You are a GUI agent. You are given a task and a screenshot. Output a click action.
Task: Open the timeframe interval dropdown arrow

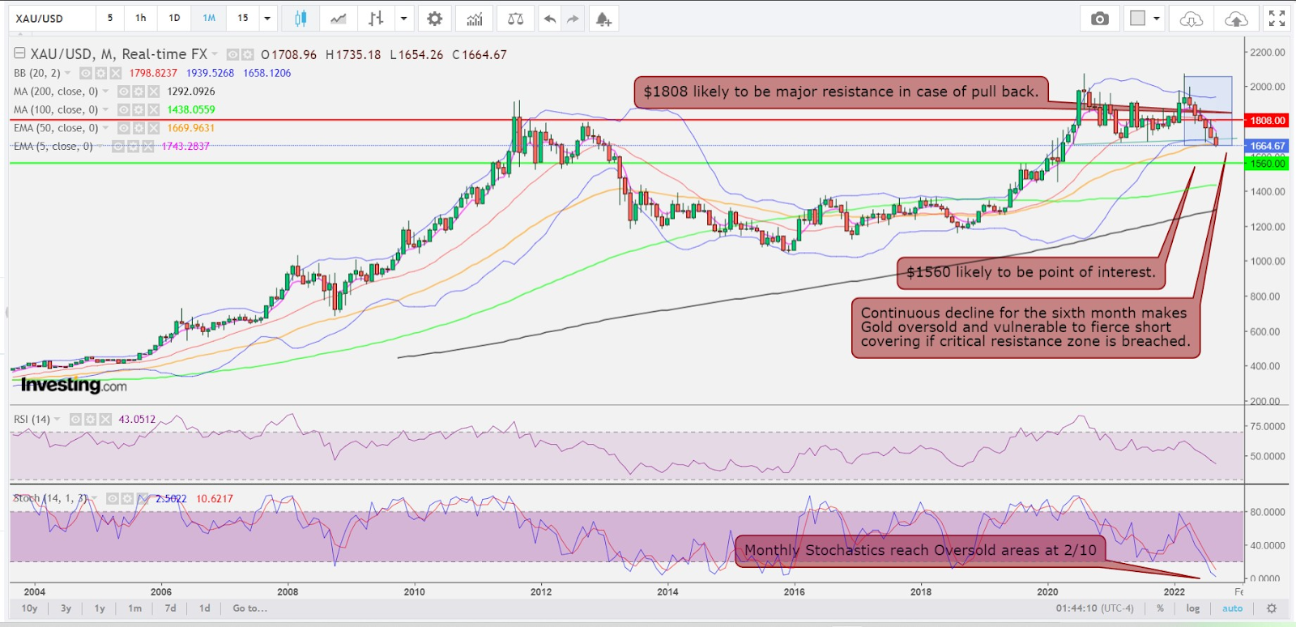267,19
